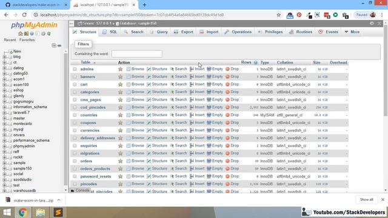This screenshot has height=218, width=388.
Task: Search the orders_products table
Action: pos(178,168)
